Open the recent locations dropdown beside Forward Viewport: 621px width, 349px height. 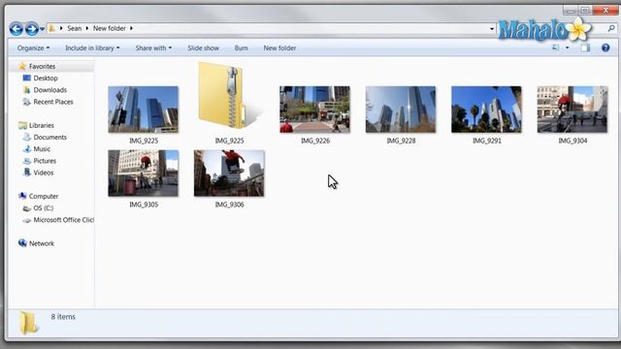coord(43,29)
